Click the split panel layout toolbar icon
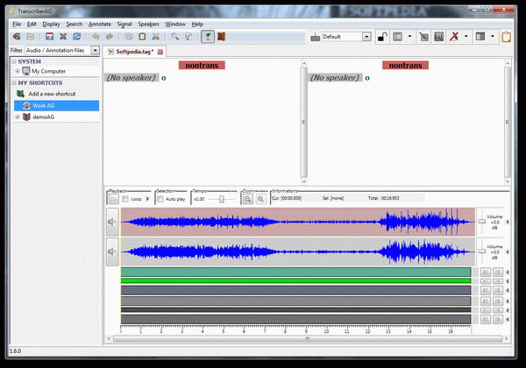Image resolution: width=526 pixels, height=368 pixels. [480, 37]
